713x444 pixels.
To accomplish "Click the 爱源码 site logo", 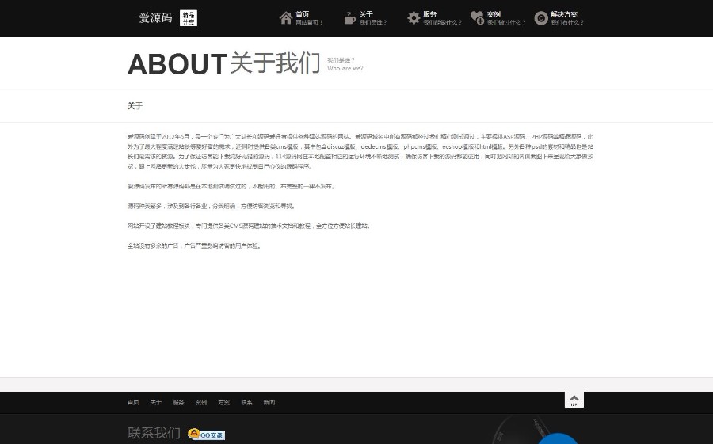I will [x=155, y=18].
